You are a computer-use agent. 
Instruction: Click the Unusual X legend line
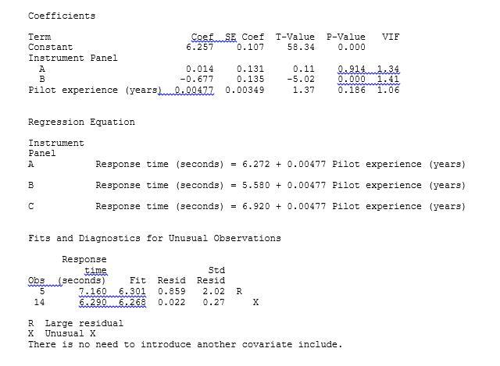pos(62,334)
